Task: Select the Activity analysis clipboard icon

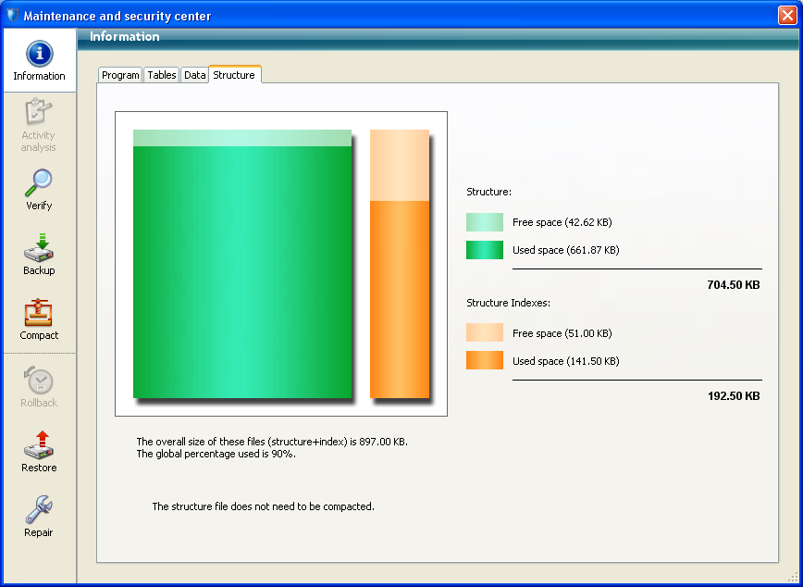Action: coord(39,113)
